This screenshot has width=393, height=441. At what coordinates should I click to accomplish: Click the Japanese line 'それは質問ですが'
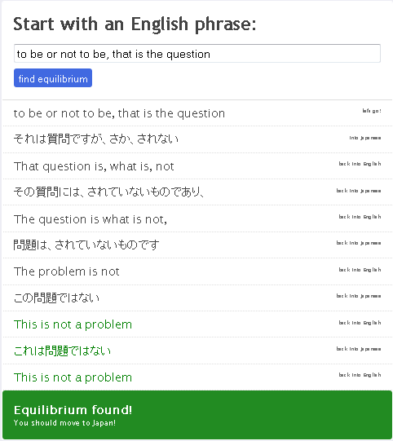[96, 139]
